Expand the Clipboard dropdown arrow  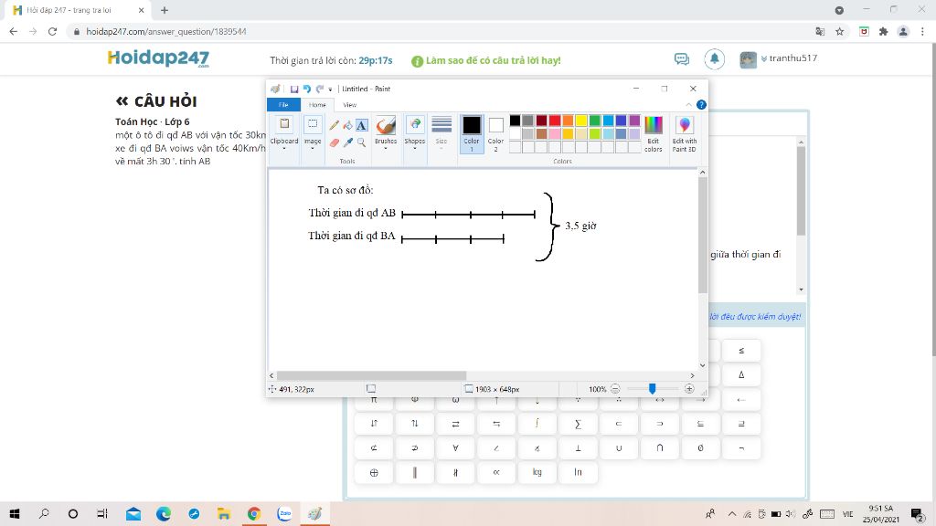coord(284,149)
